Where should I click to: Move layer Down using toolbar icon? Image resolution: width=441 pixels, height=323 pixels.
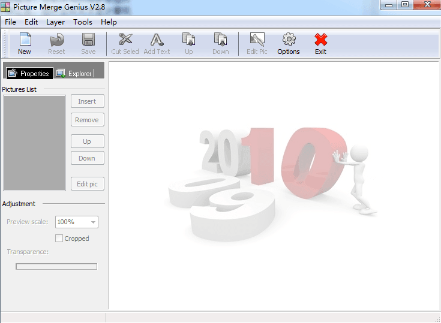[x=220, y=41]
